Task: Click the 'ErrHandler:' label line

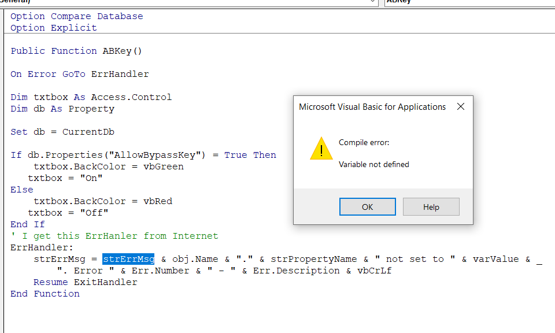Action: pyautogui.click(x=42, y=247)
